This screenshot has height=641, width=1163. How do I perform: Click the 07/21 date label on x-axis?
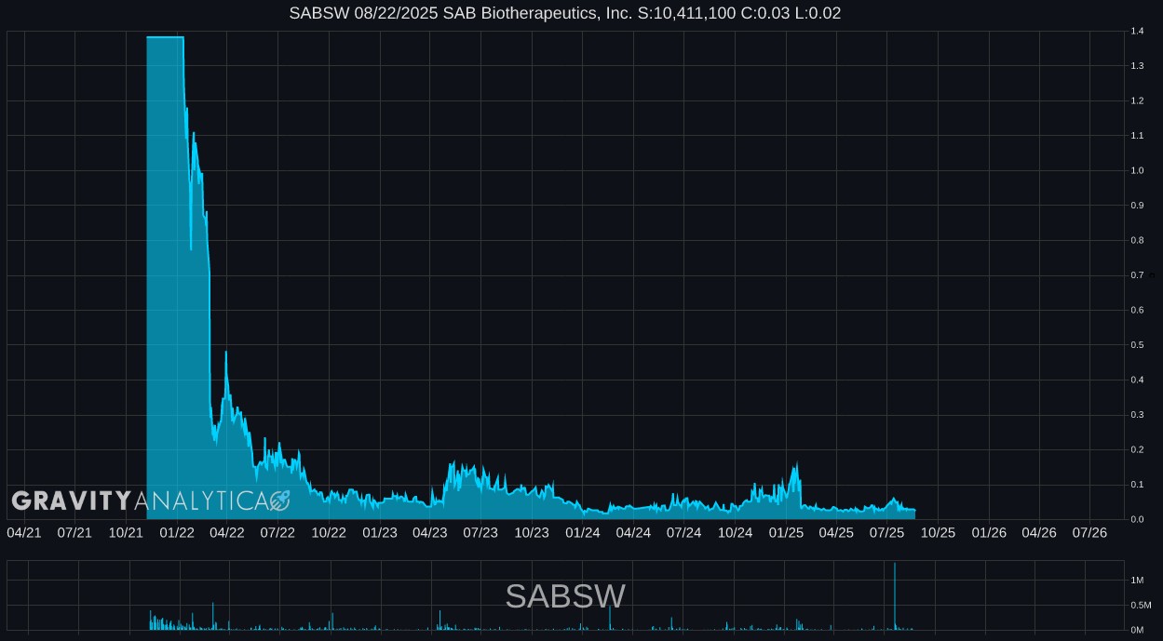[x=74, y=532]
